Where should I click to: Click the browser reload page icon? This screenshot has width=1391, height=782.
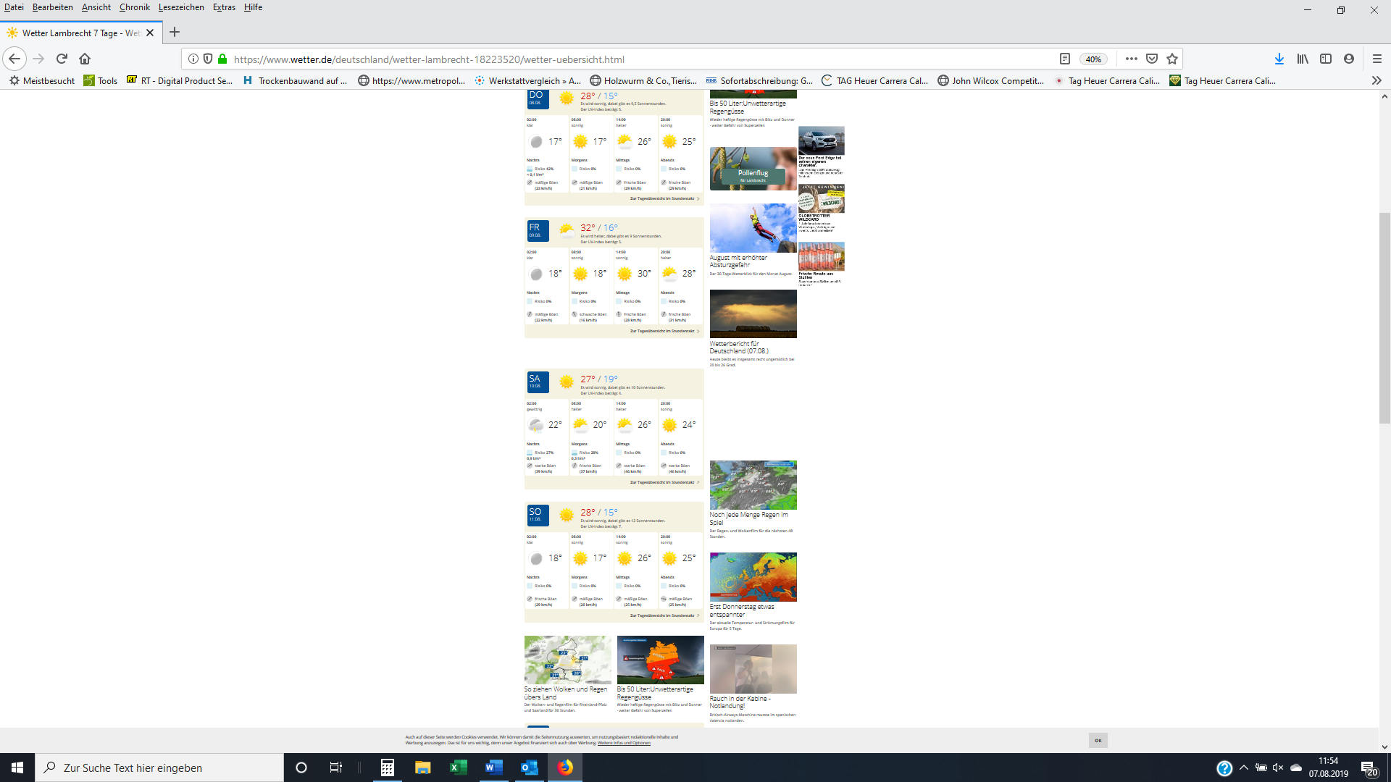(x=62, y=59)
